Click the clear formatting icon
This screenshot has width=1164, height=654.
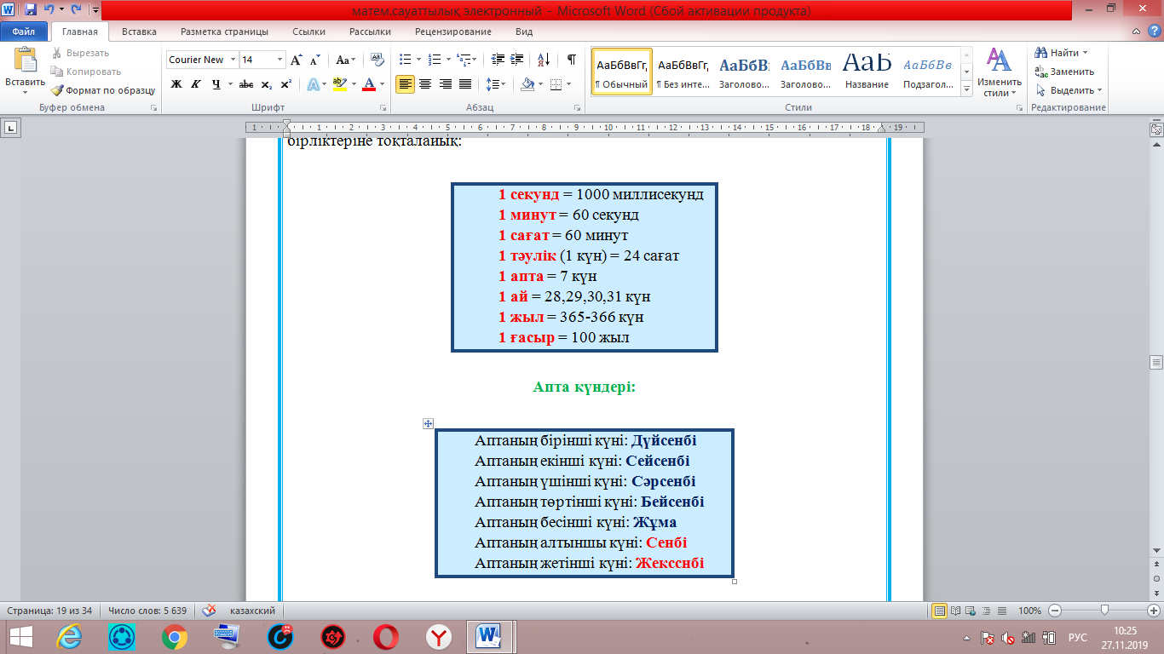pos(377,60)
